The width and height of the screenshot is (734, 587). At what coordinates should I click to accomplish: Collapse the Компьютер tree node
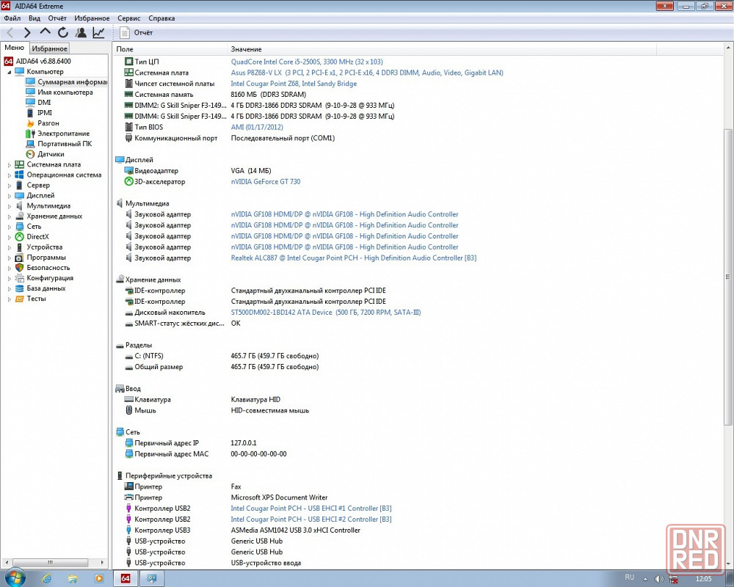click(10, 72)
